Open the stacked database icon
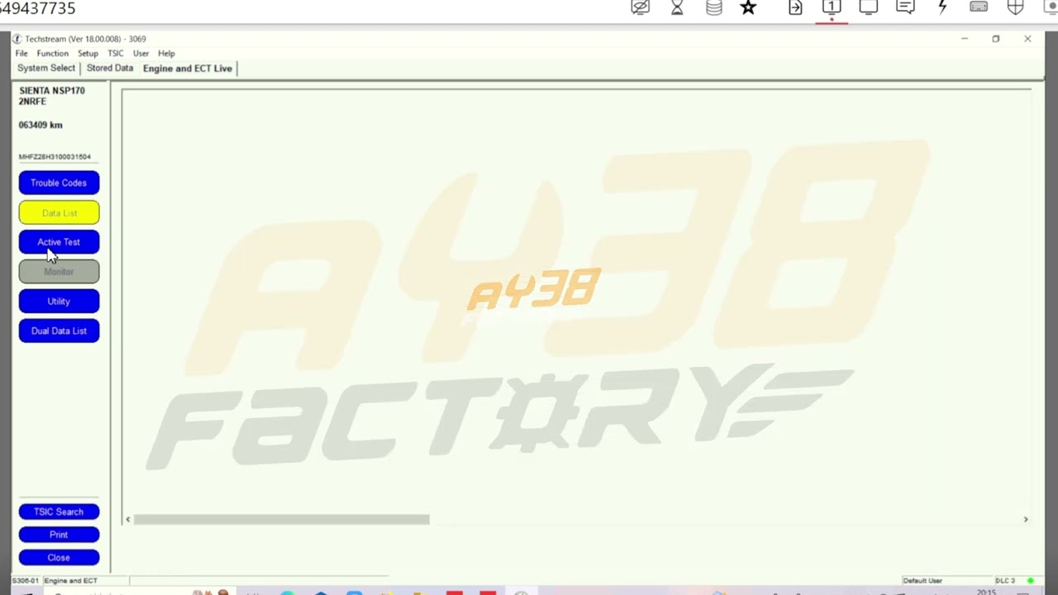This screenshot has width=1058, height=595. click(x=714, y=7)
